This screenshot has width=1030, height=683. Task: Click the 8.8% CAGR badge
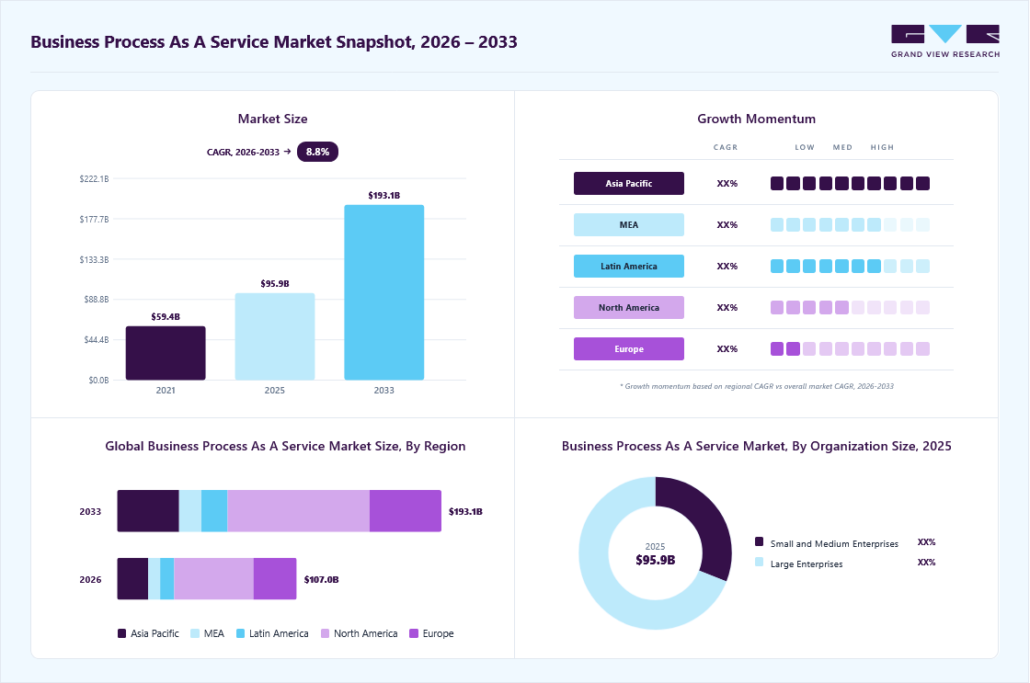pyautogui.click(x=317, y=152)
